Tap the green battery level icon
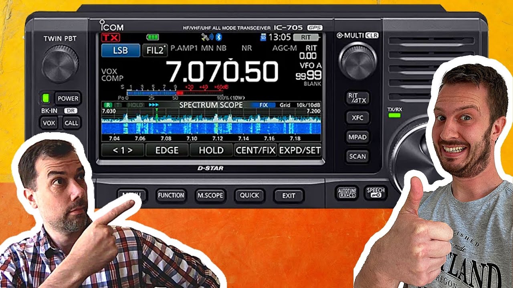This screenshot has width=513, height=288. point(153,37)
